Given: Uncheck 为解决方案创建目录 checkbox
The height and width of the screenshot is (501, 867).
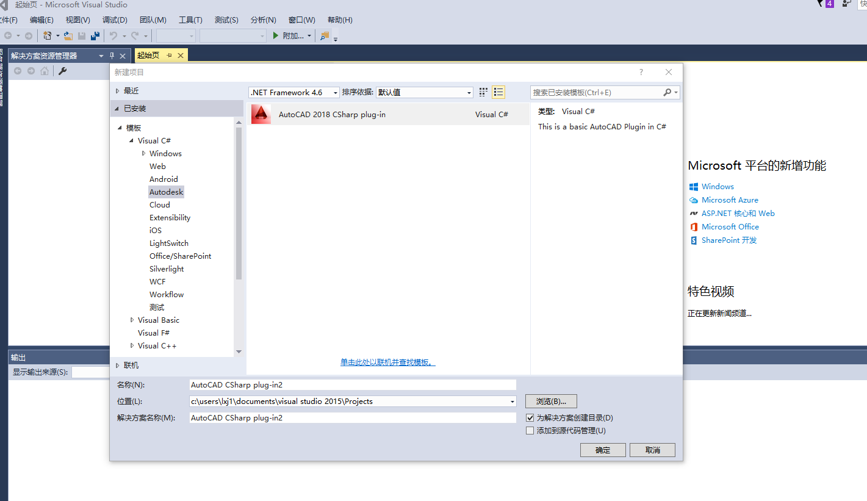Looking at the screenshot, I should point(530,418).
